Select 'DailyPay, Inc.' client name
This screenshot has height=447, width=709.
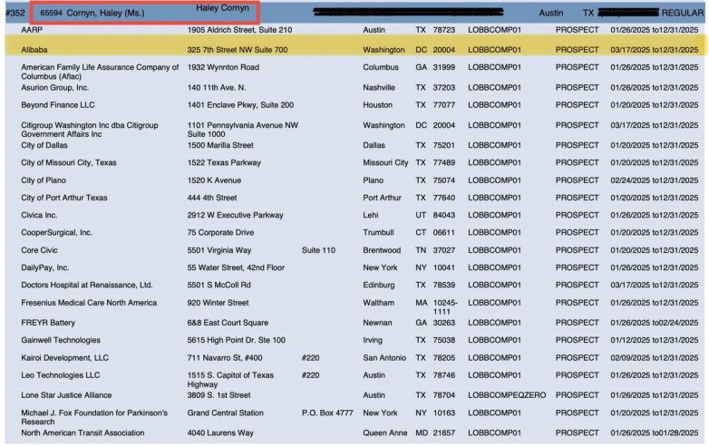44,268
